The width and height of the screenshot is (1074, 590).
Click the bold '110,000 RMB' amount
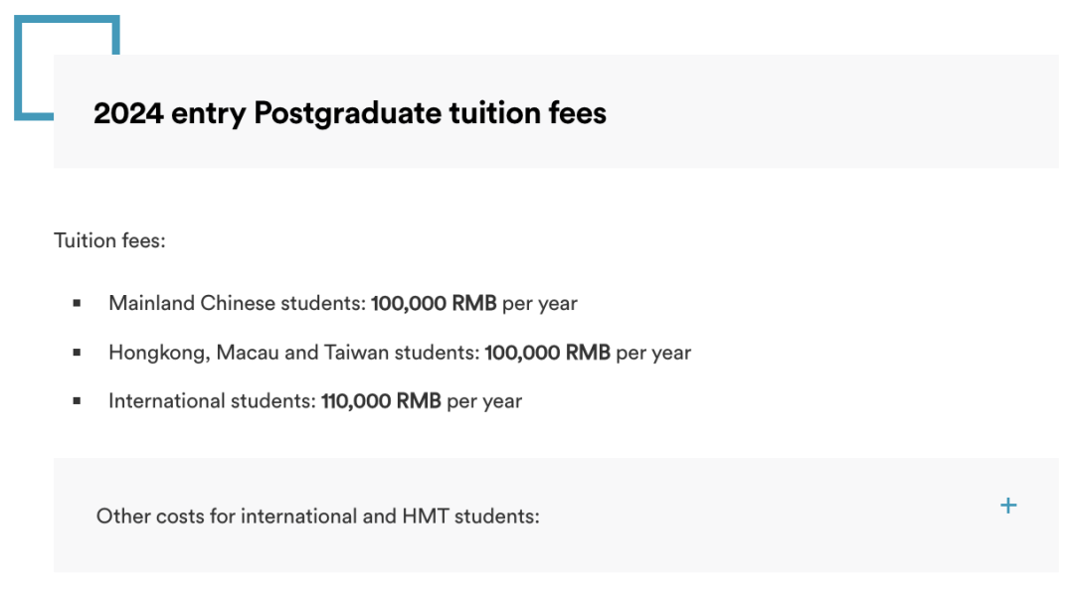[381, 401]
